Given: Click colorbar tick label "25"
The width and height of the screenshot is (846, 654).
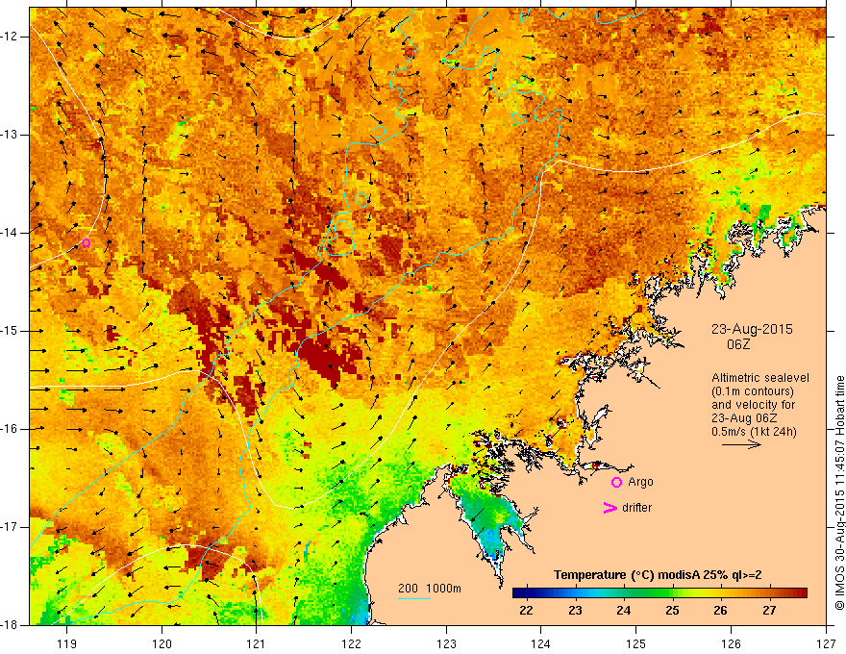Looking at the screenshot, I should click(672, 611).
